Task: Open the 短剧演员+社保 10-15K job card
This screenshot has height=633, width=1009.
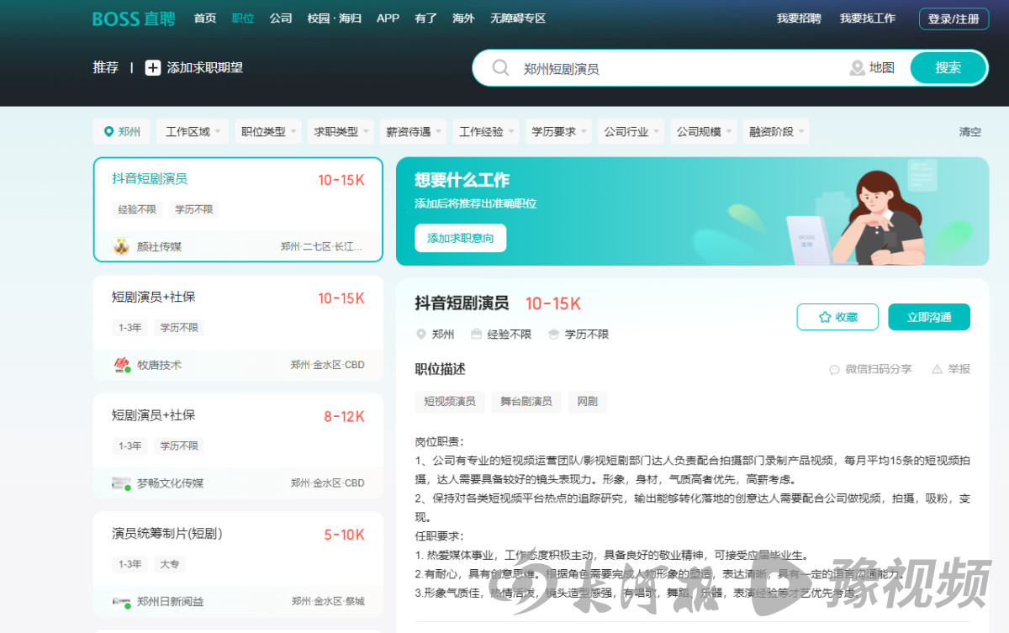Action: coord(238,328)
